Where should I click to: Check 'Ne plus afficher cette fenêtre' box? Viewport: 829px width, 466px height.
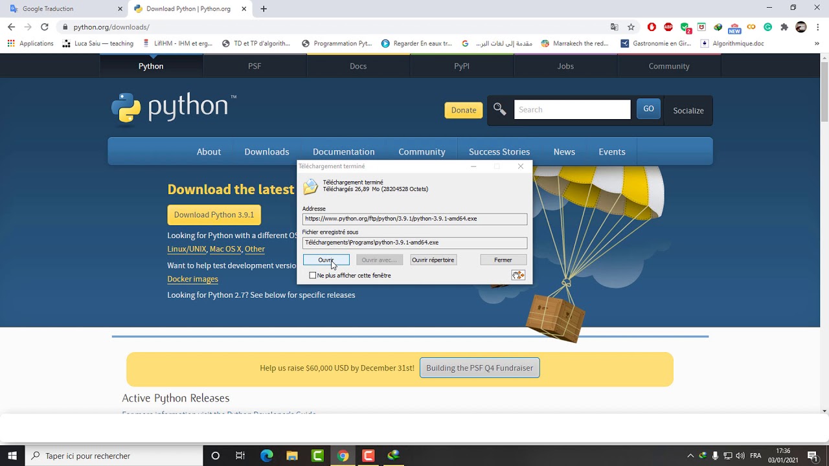tap(313, 275)
